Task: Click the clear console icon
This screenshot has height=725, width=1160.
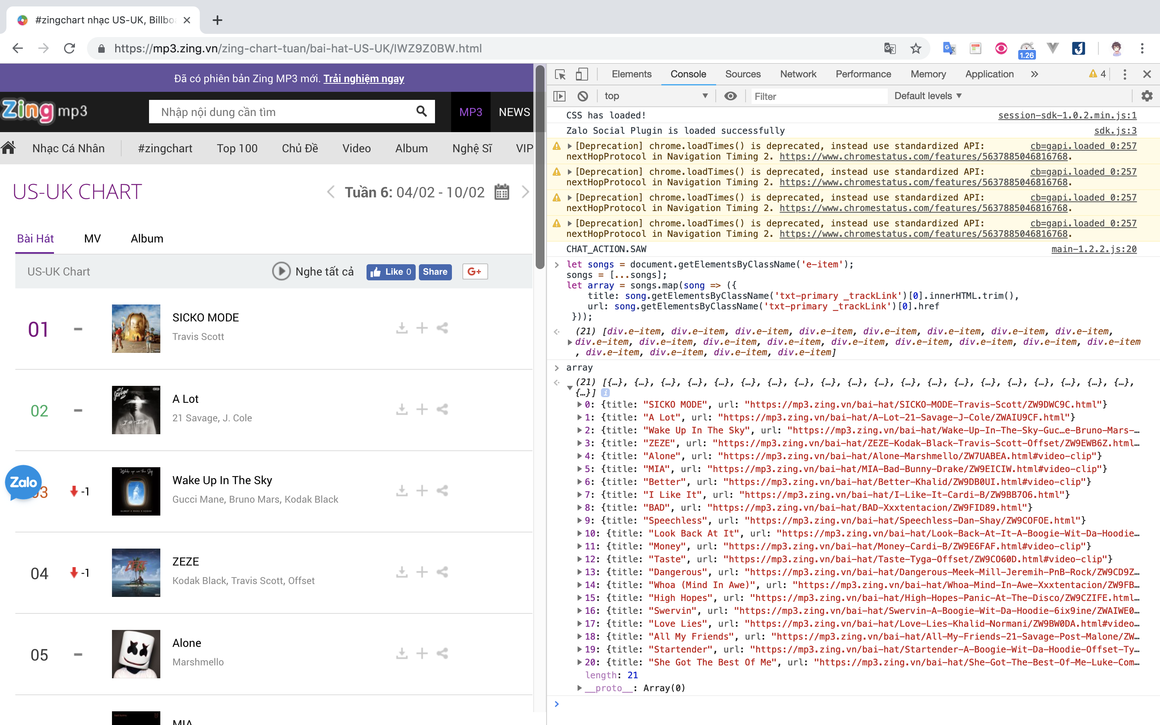Action: pos(582,96)
